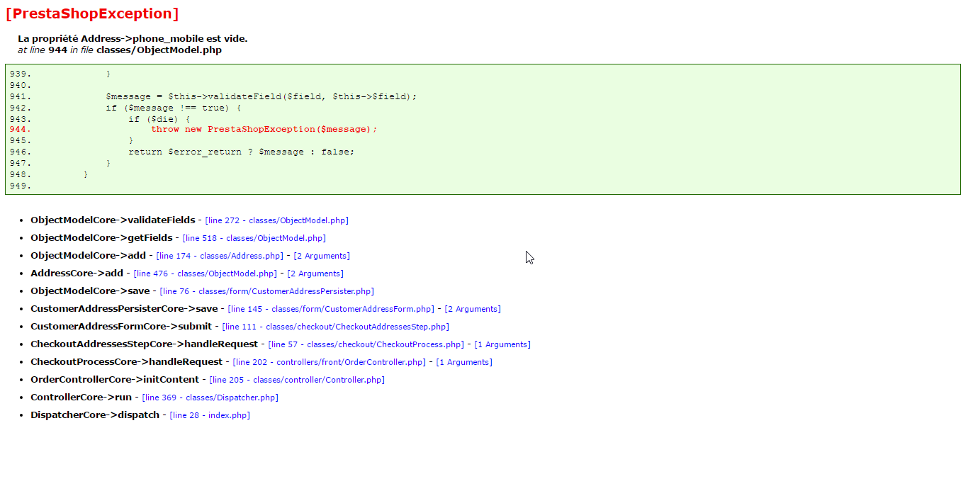
Task: Open link line 76 CustomerAddressPersister.php
Action: tap(267, 291)
